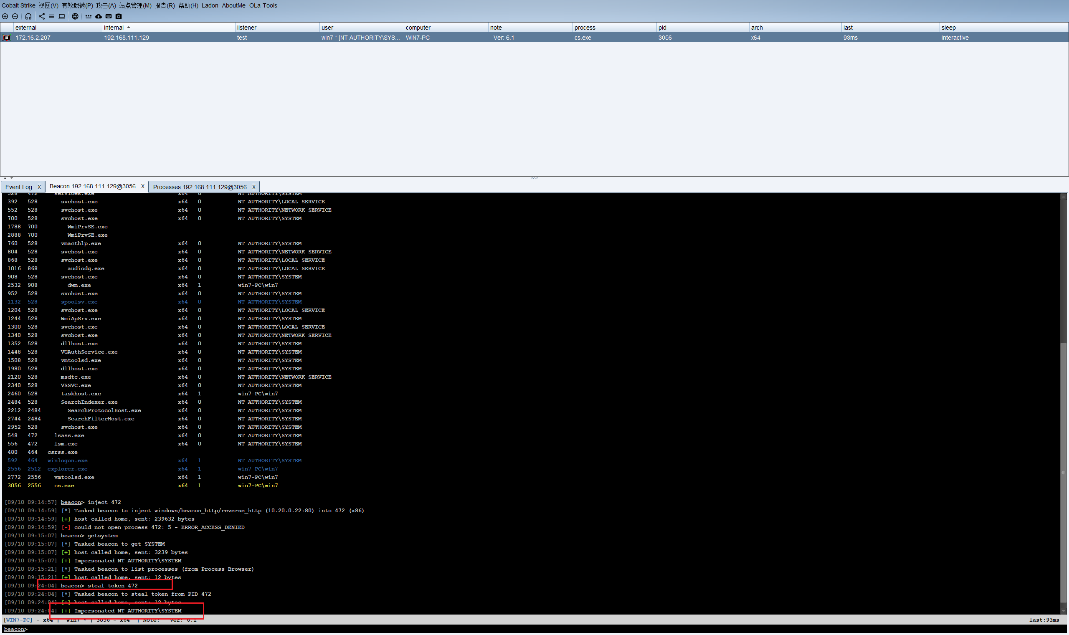Show targets view laptop icon

click(62, 16)
